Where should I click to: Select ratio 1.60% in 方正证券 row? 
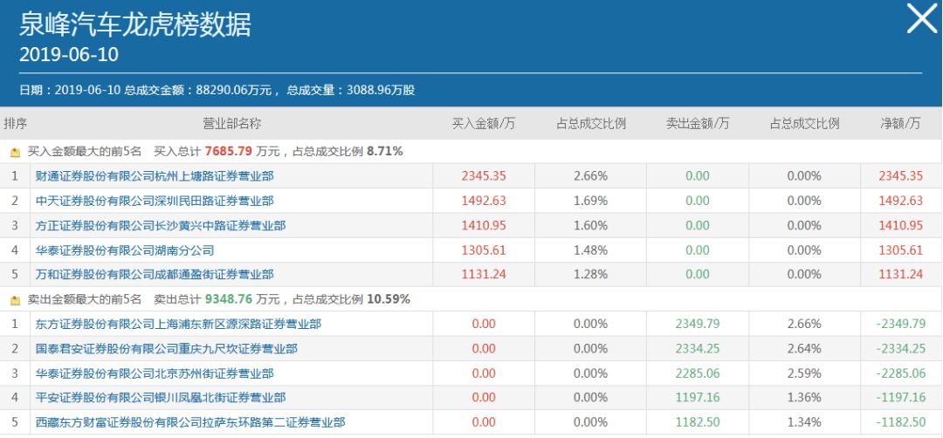pos(590,225)
